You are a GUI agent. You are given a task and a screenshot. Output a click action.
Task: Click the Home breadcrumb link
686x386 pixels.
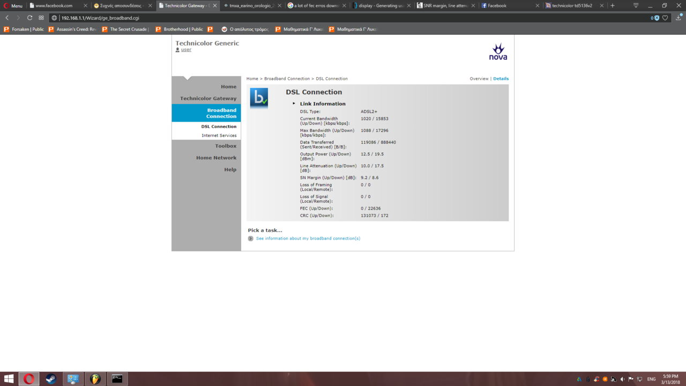pos(252,79)
